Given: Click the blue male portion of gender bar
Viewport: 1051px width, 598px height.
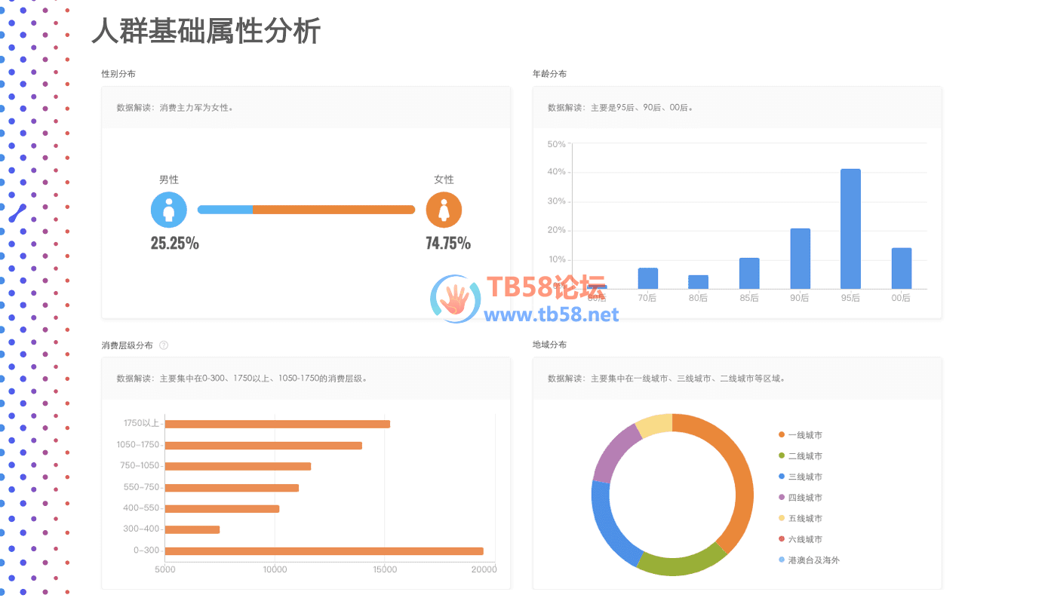Looking at the screenshot, I should 225,210.
